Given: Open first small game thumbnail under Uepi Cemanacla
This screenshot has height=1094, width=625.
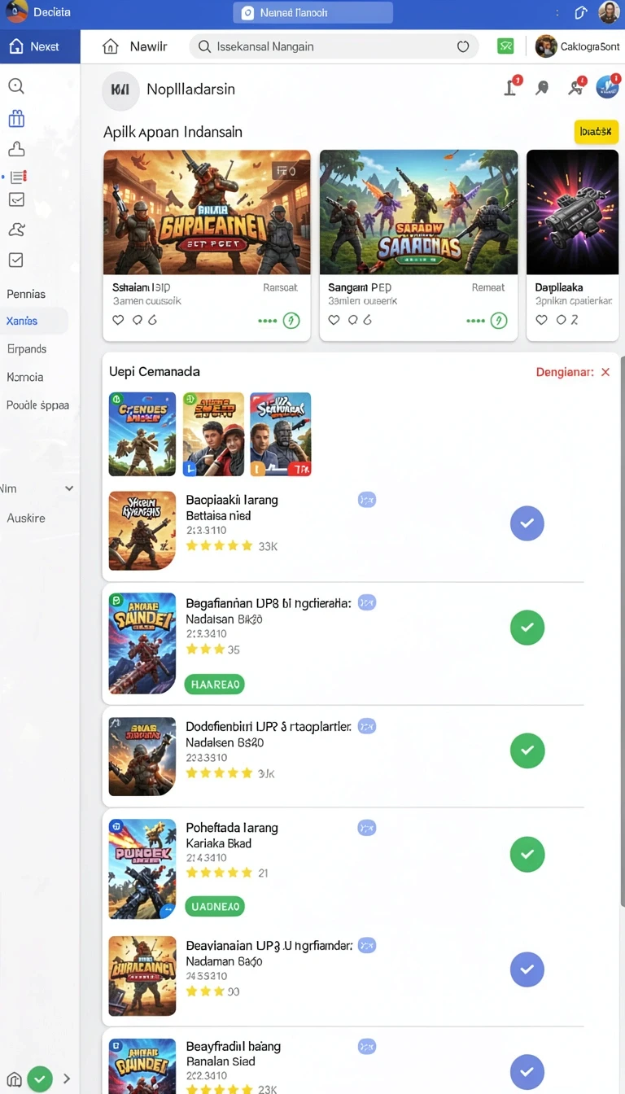Looking at the screenshot, I should (x=142, y=434).
